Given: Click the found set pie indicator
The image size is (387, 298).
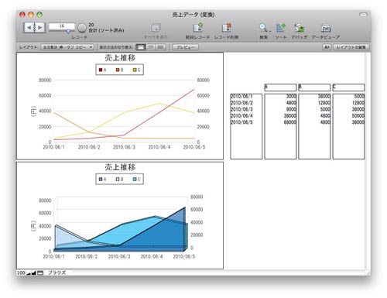Looking at the screenshot, I should click(x=82, y=28).
